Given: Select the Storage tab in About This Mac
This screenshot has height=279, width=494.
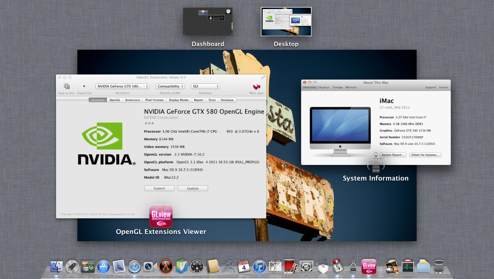Looking at the screenshot, I should [x=337, y=88].
